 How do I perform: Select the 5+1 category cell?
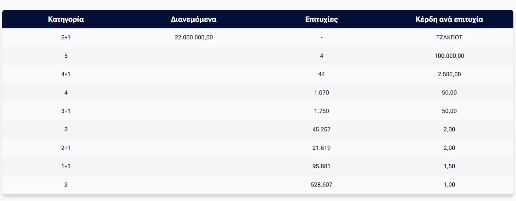coord(66,38)
